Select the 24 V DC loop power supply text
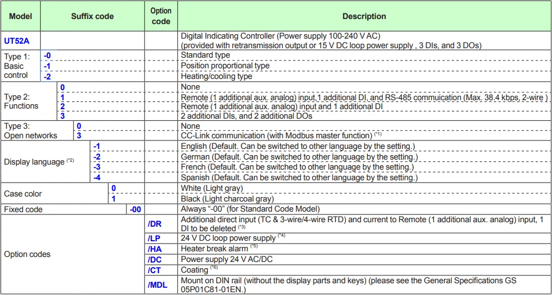 233,238
